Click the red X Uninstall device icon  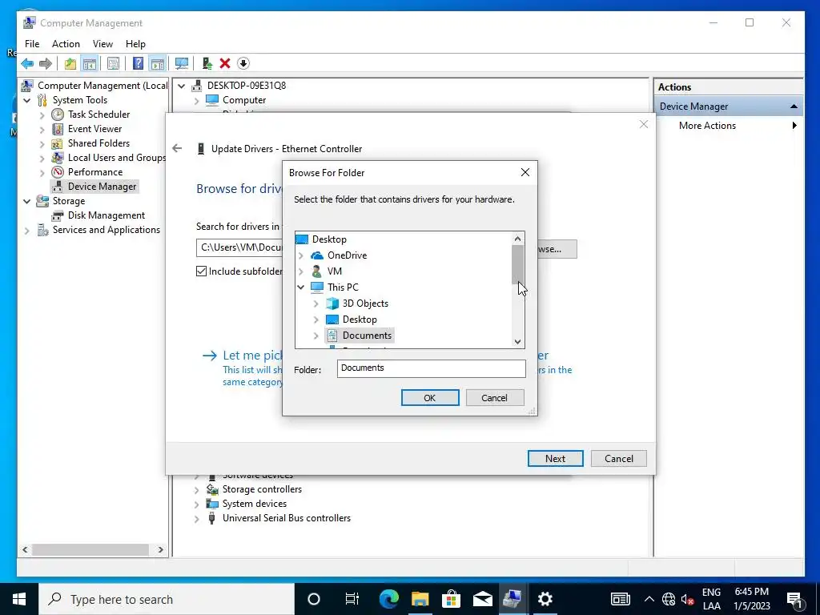click(225, 64)
